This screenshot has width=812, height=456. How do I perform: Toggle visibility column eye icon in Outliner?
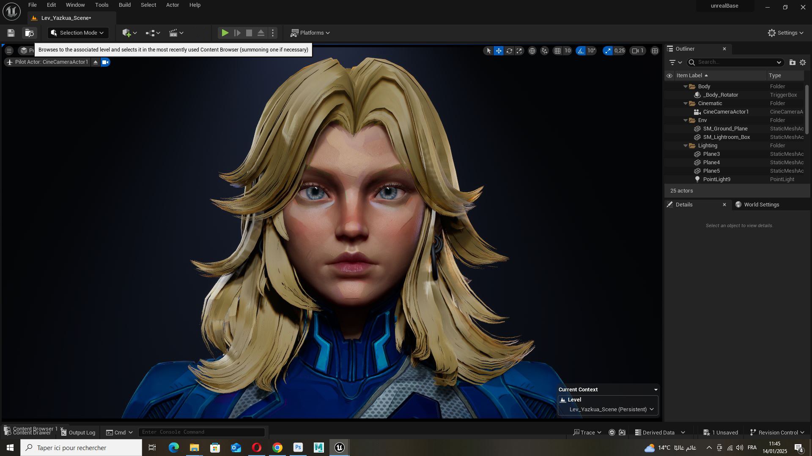point(669,76)
